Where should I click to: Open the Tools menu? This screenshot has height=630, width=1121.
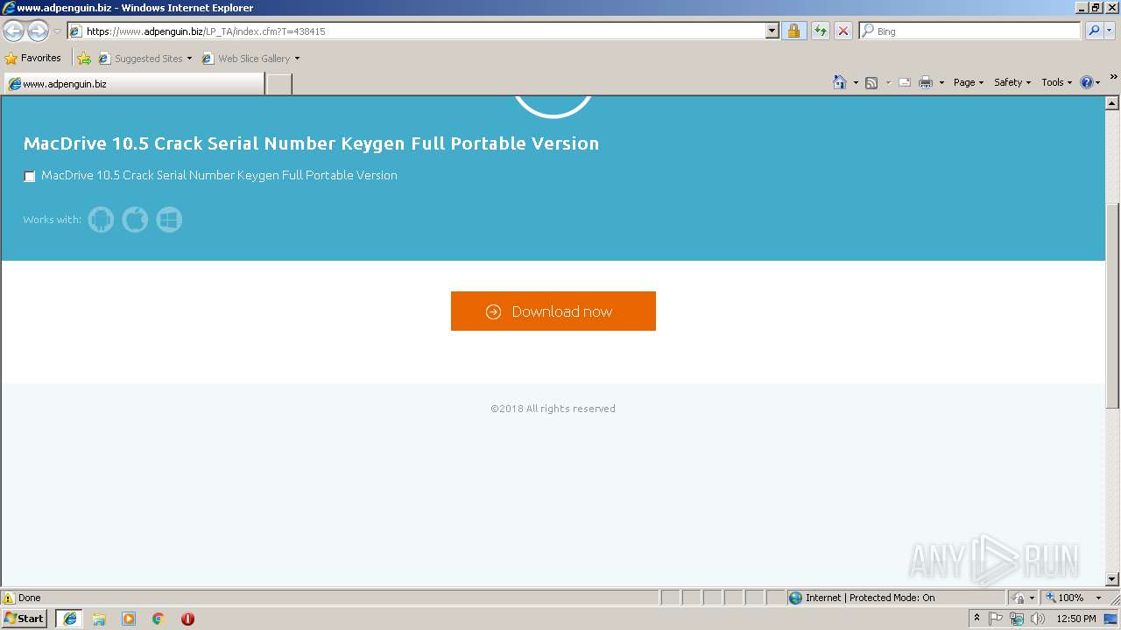(1056, 82)
